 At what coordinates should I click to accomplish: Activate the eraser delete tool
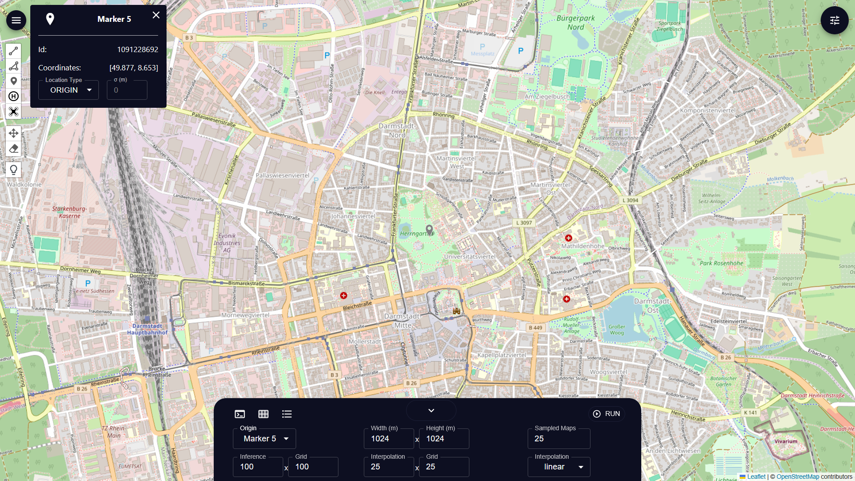click(x=13, y=149)
